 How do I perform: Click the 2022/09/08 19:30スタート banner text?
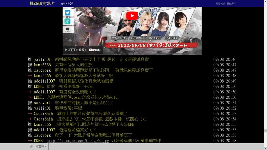(x=152, y=45)
